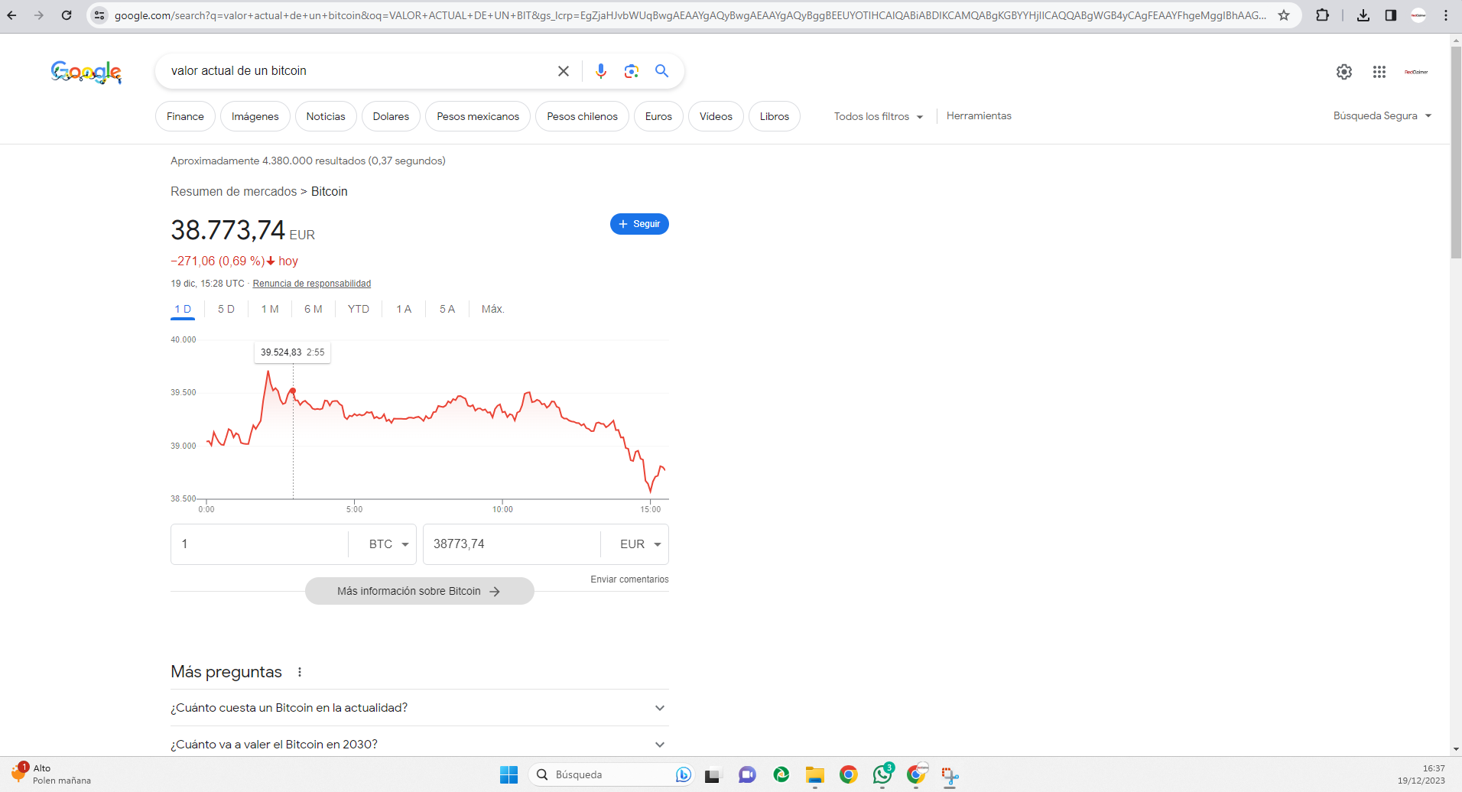
Task: Open Google settings gear
Action: point(1343,72)
